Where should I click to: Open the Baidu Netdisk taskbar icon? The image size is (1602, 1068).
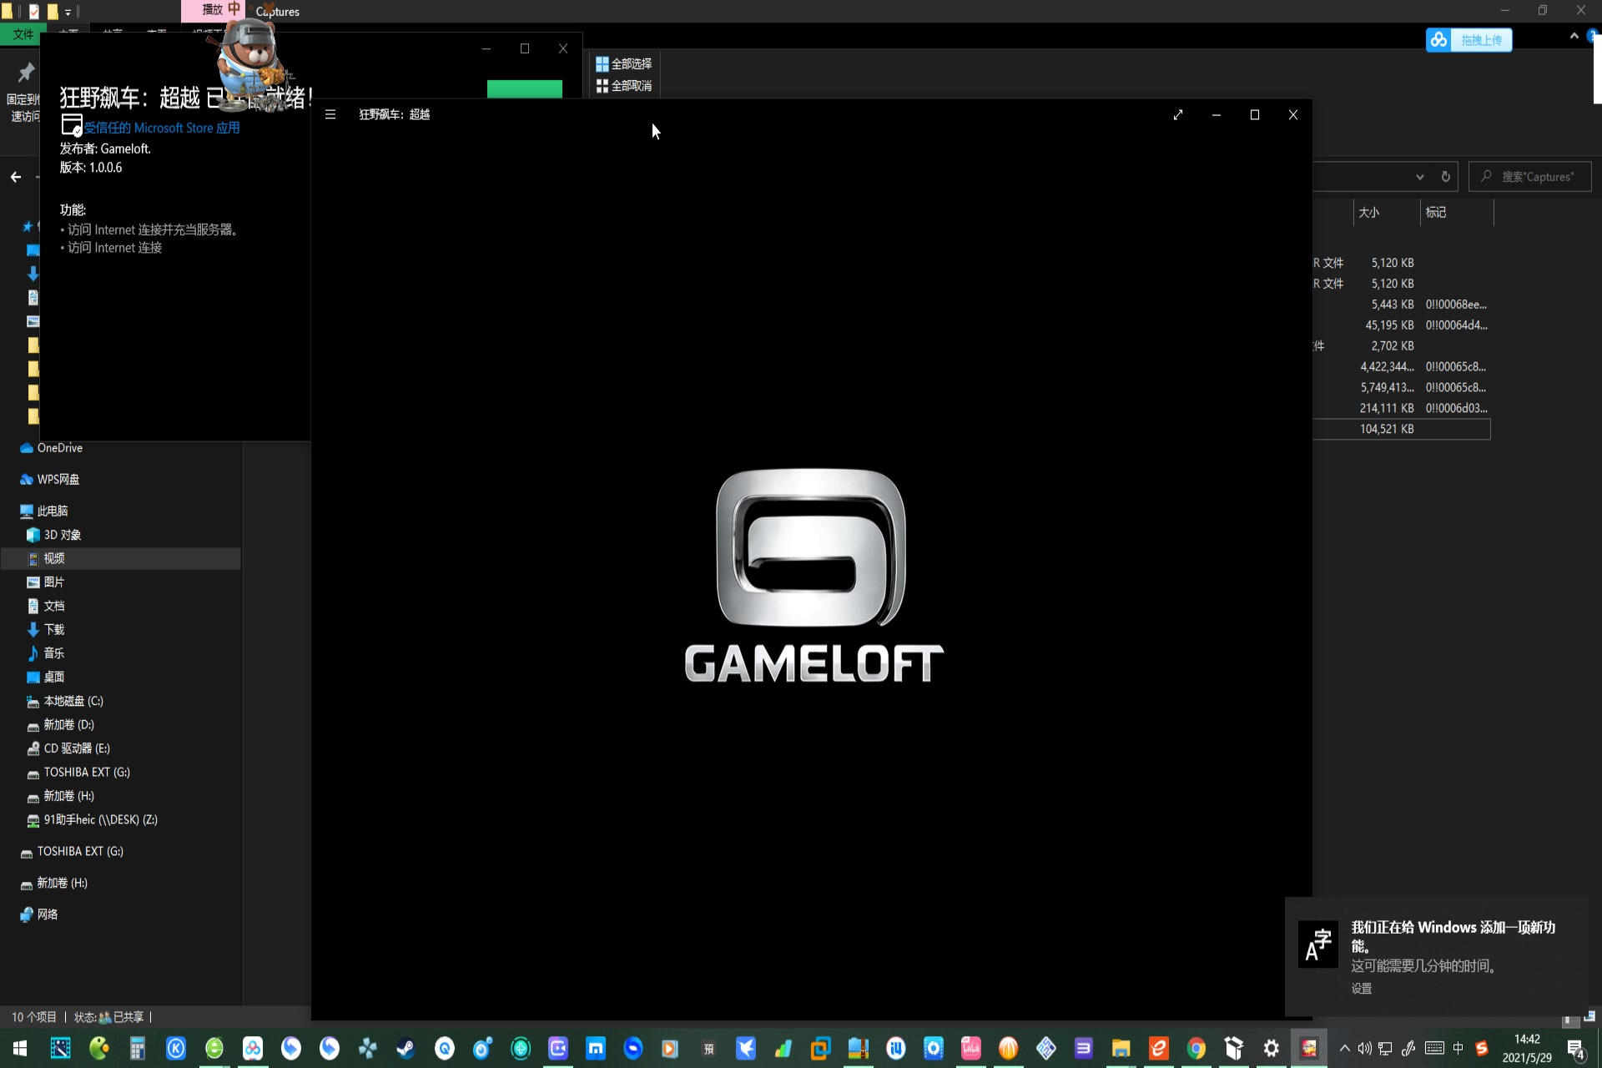pos(253,1048)
